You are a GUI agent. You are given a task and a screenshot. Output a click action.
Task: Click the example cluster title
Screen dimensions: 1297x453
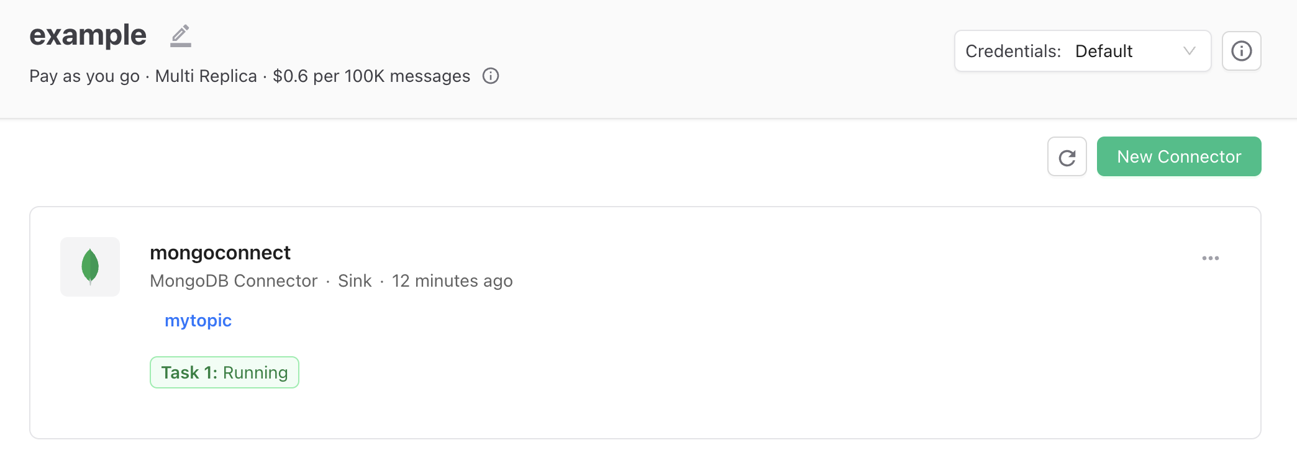(x=88, y=35)
